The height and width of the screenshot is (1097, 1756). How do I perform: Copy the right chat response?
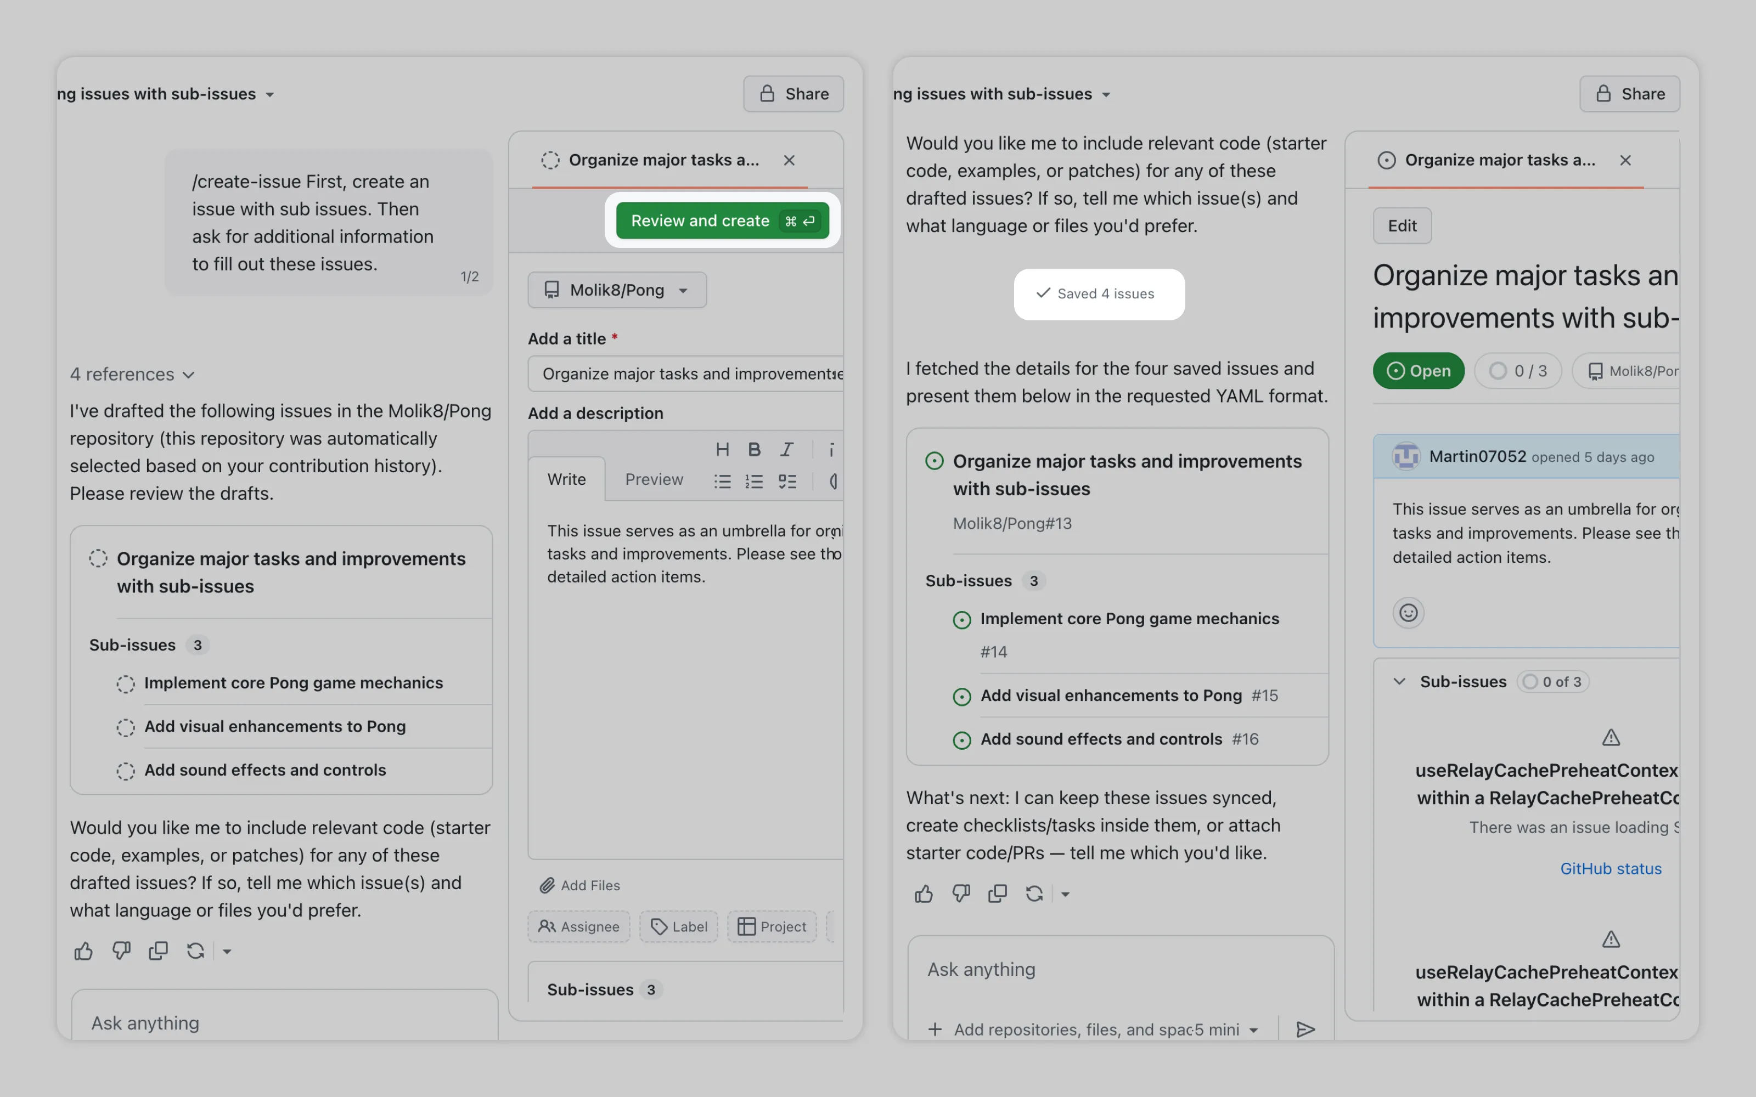point(997,893)
